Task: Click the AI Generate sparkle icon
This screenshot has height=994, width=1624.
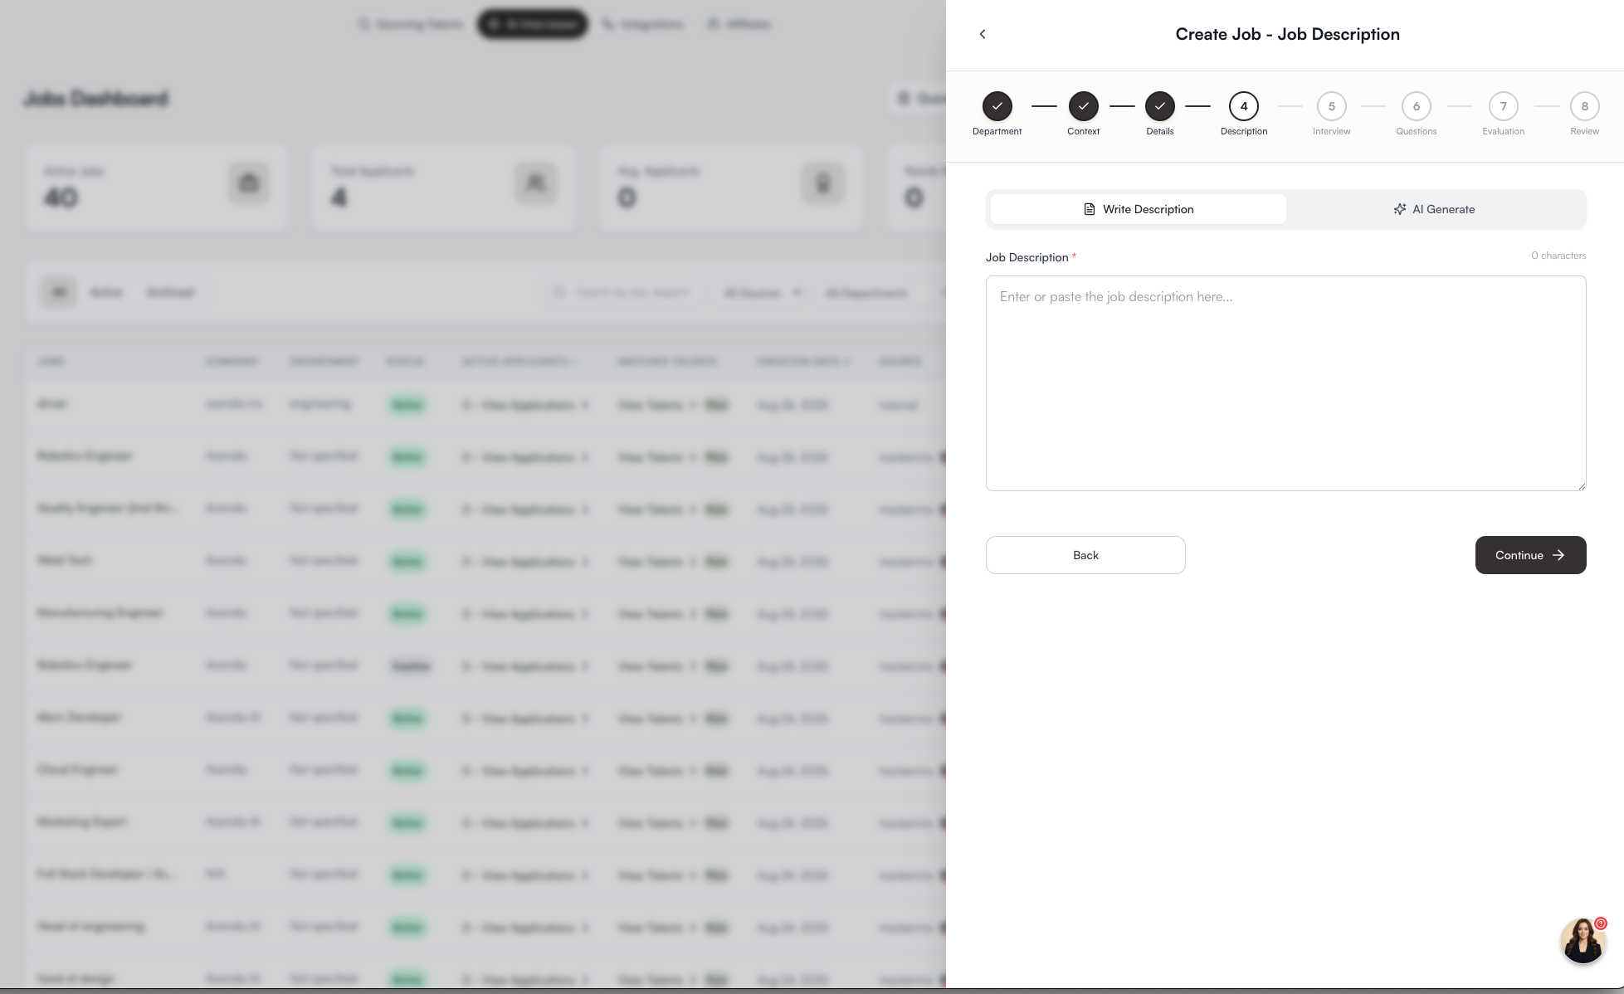Action: [1399, 209]
